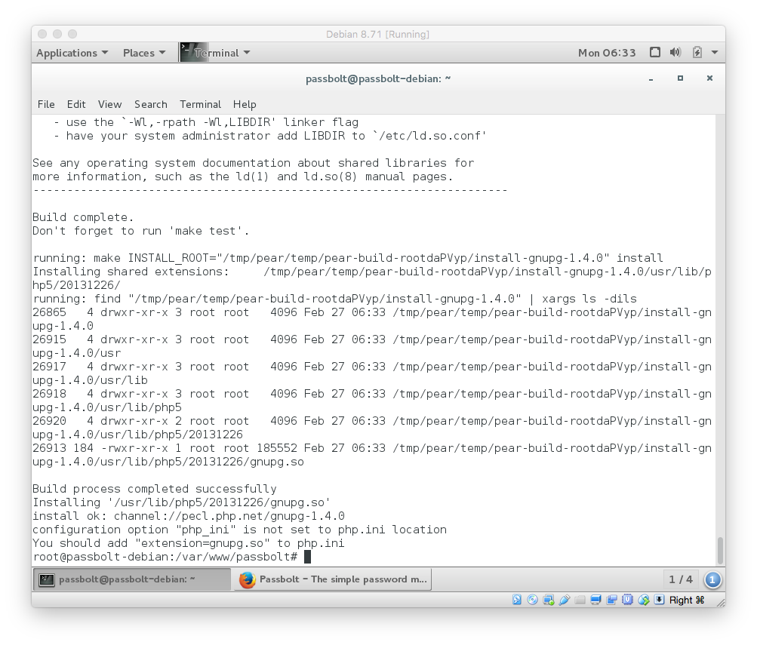Viewport: 757px width, 645px height.
Task: Open the Applications menu
Action: coord(72,53)
